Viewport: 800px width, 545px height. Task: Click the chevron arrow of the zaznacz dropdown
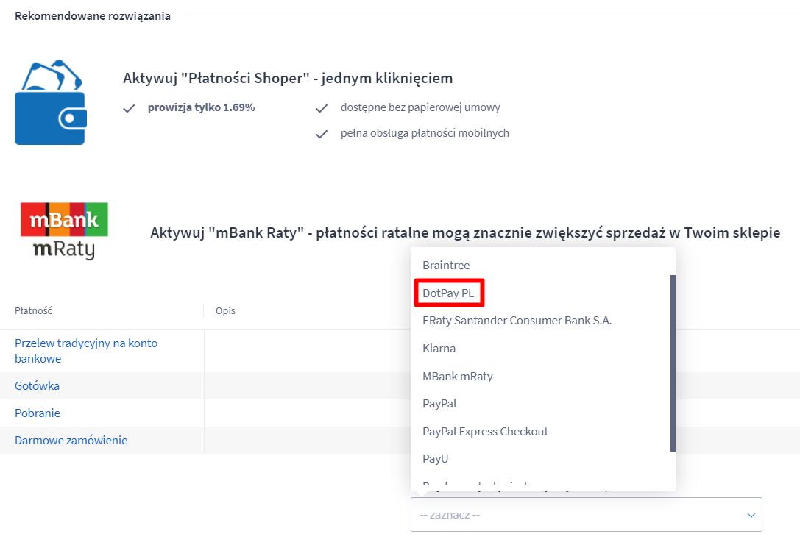pyautogui.click(x=751, y=515)
